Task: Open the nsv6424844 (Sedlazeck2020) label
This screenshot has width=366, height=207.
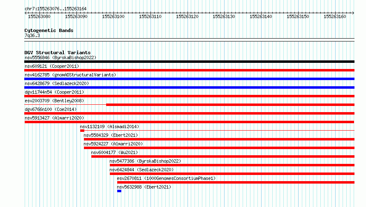Action: pyautogui.click(x=141, y=170)
